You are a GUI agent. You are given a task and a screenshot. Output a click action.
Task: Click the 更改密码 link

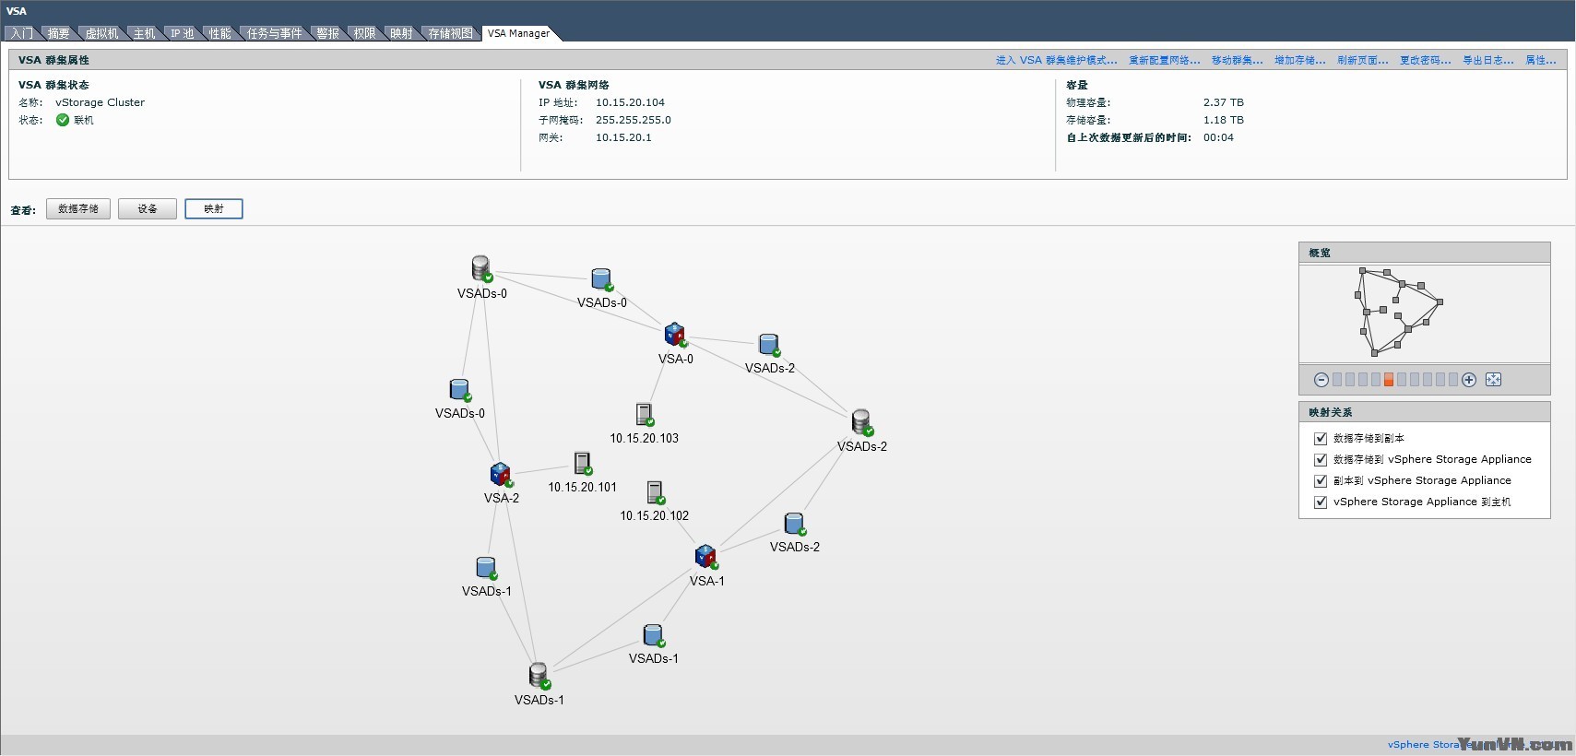pyautogui.click(x=1426, y=60)
